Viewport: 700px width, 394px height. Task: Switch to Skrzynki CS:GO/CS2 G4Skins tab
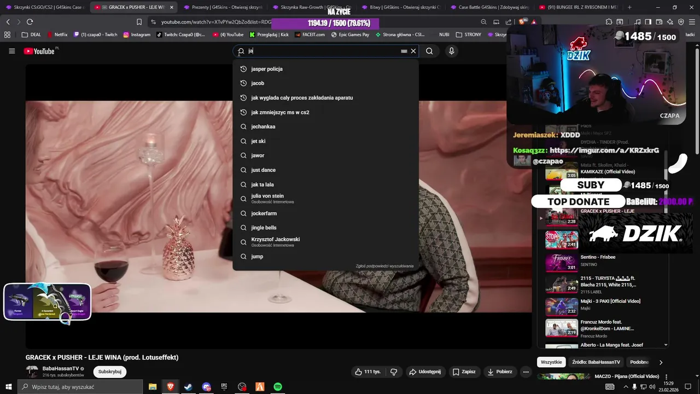45,7
